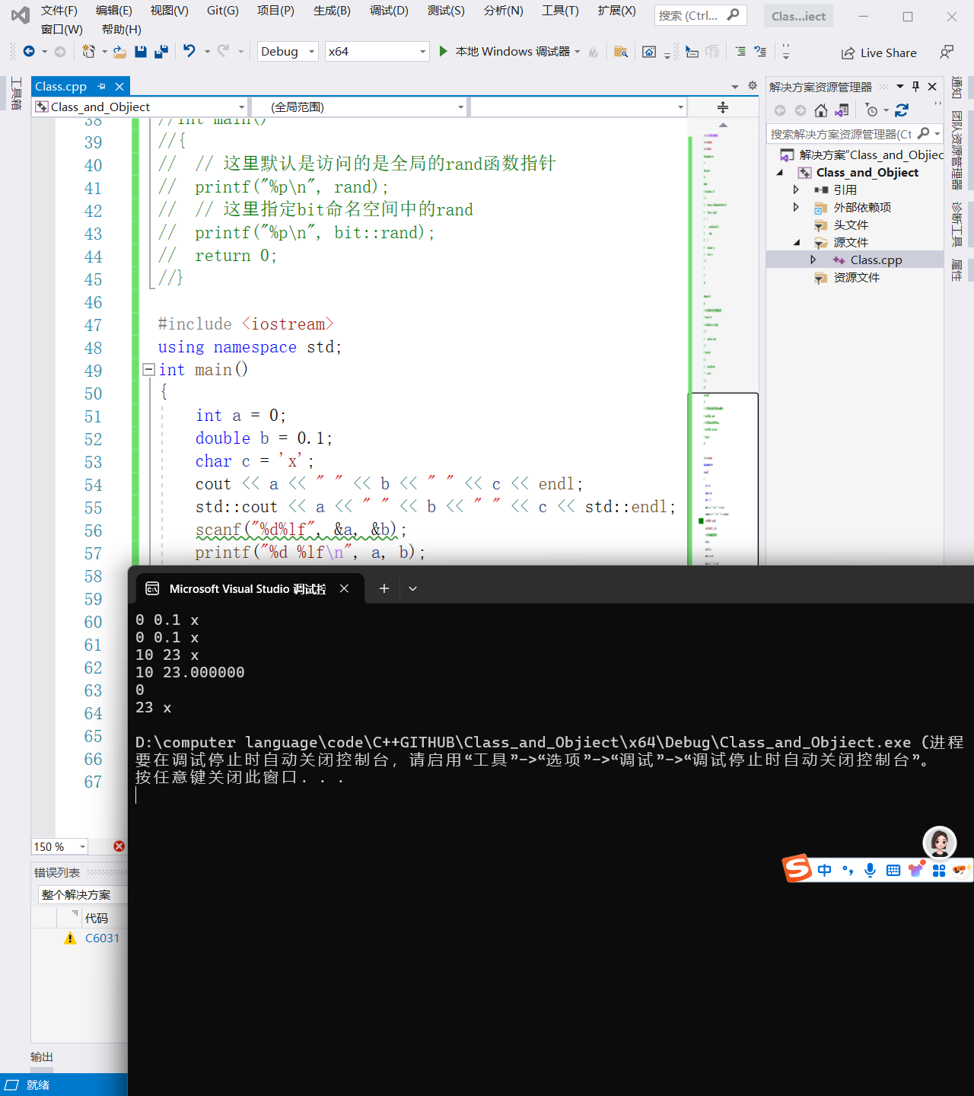Toggle Sogou Chinese/English mode 中 button
Viewport: 974px width, 1096px height.
pos(825,870)
